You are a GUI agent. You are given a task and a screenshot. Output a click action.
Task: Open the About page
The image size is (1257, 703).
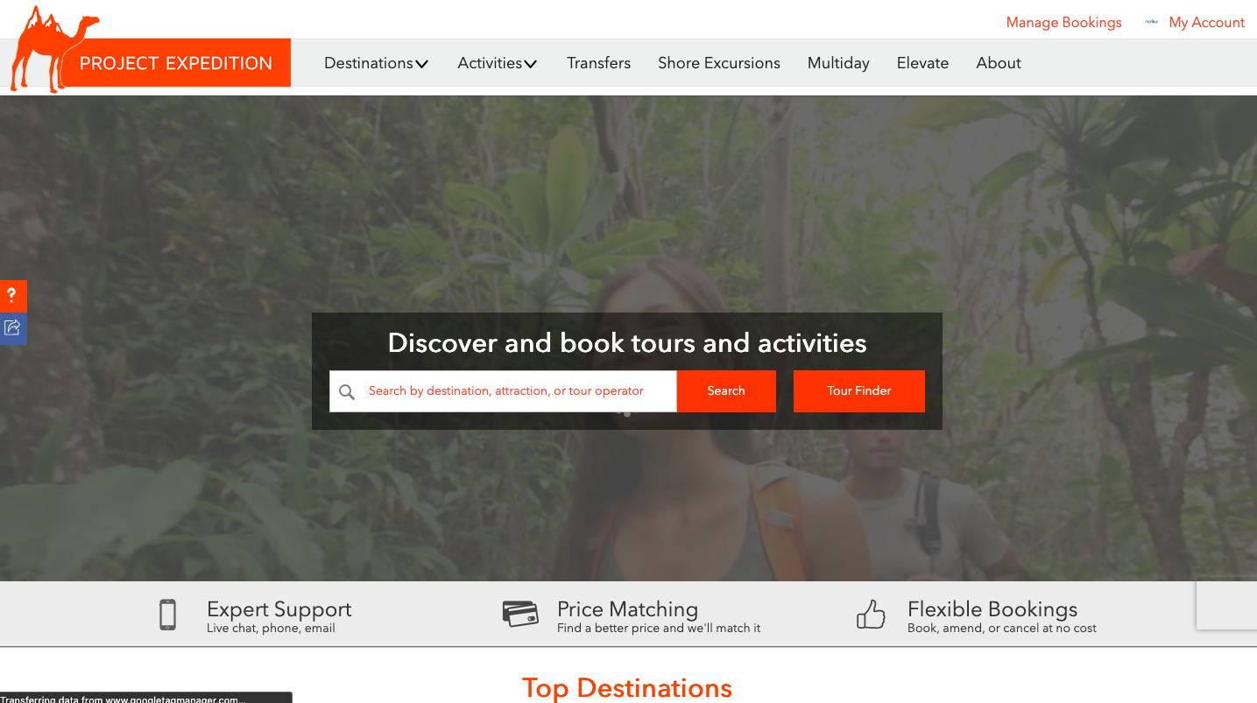999,63
